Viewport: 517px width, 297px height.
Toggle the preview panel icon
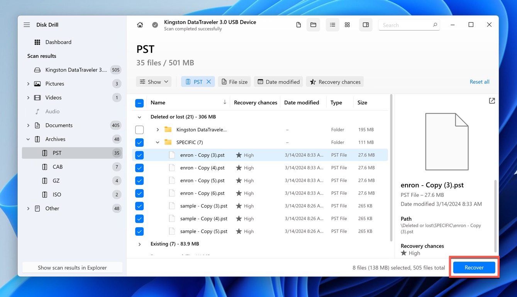pos(366,25)
